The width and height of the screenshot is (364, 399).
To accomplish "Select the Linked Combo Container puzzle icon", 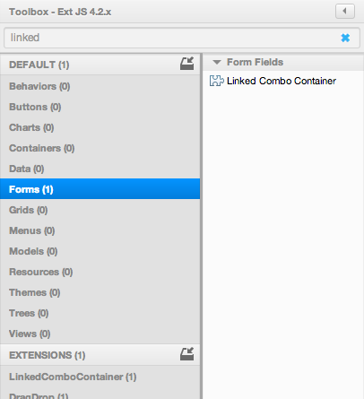I will 217,81.
